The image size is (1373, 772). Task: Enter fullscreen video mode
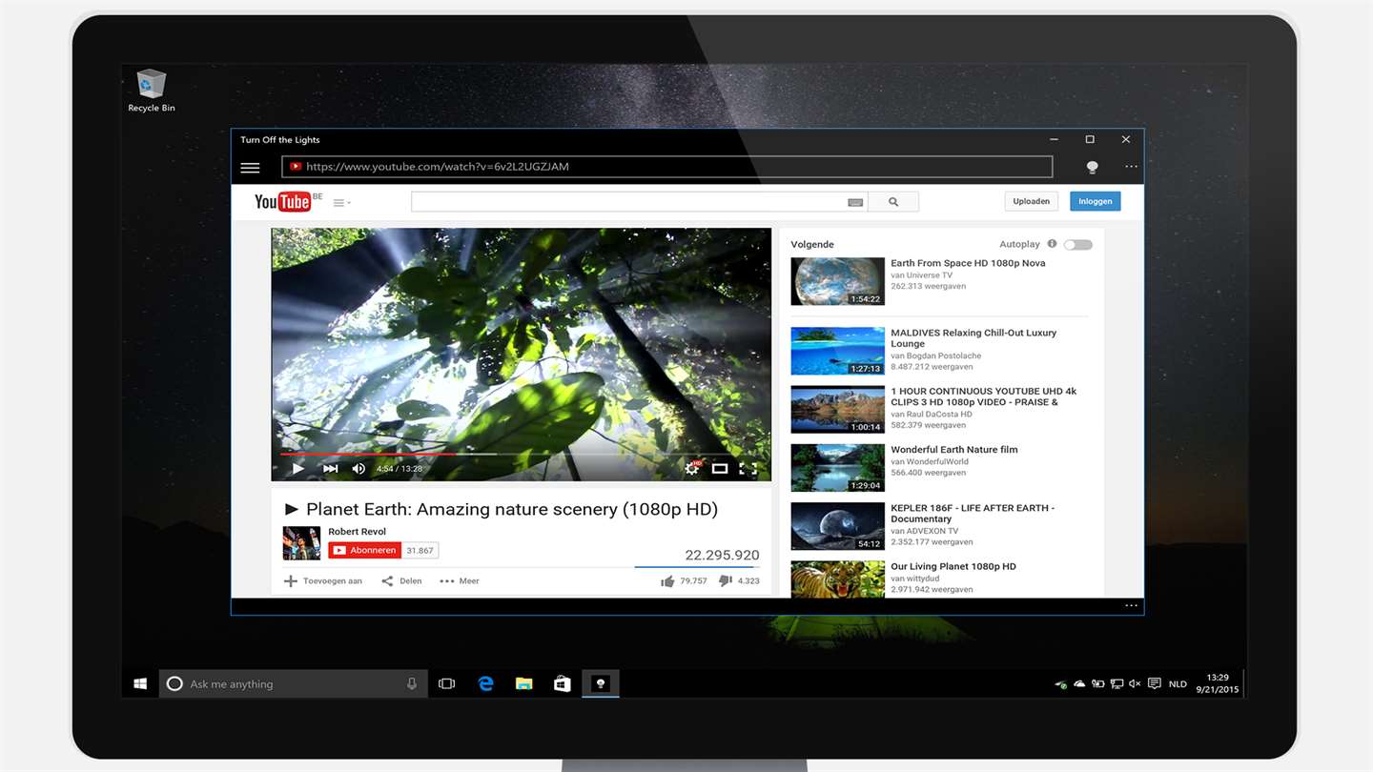(x=748, y=468)
